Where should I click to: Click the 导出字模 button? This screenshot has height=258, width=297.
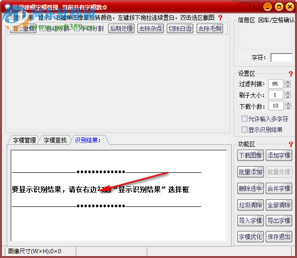point(279,221)
